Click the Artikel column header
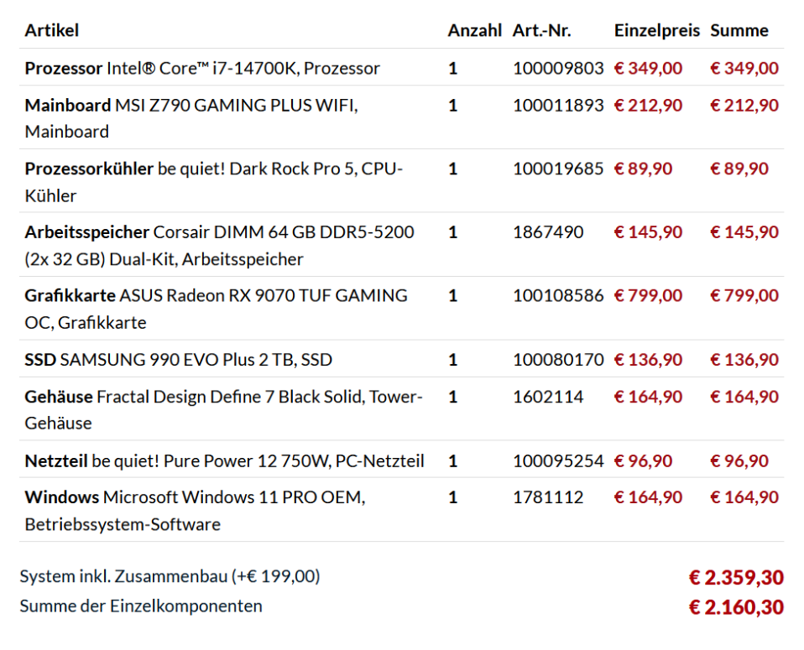804x650 pixels. [x=52, y=31]
